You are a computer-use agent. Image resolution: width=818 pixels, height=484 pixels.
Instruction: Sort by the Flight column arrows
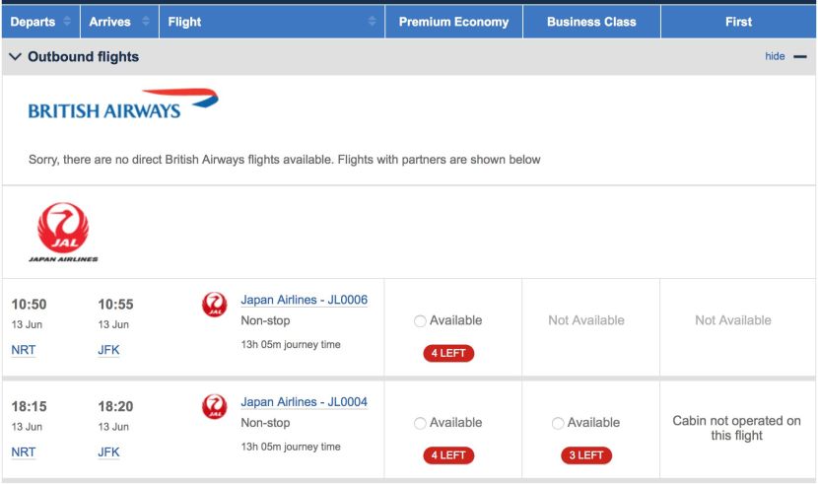372,22
